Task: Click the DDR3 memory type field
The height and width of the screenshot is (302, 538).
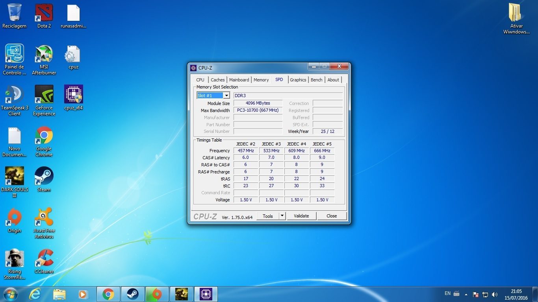Action: coord(288,96)
